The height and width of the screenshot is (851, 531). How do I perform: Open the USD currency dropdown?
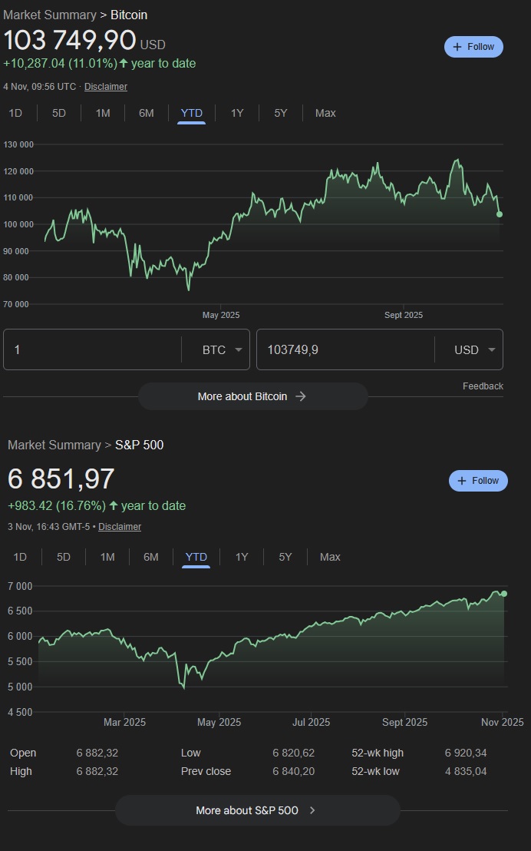(474, 349)
